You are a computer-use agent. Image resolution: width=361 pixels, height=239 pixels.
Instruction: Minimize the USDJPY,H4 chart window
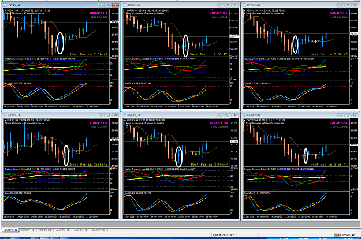[101, 5]
